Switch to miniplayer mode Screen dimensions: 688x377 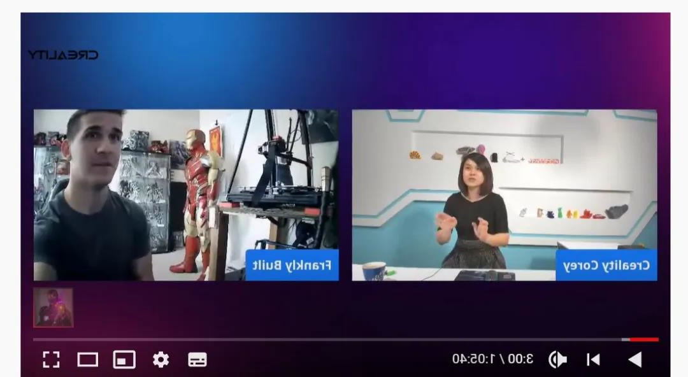pyautogui.click(x=124, y=360)
